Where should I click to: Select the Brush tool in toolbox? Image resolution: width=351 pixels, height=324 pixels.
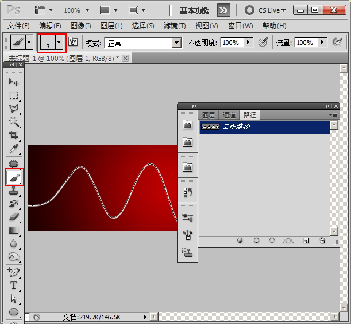point(14,177)
